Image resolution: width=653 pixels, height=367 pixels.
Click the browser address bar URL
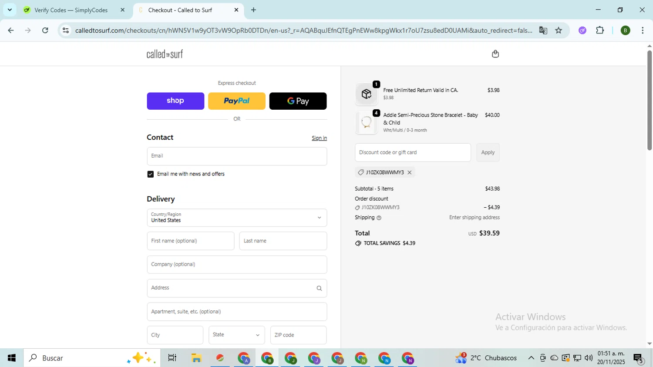click(303, 30)
